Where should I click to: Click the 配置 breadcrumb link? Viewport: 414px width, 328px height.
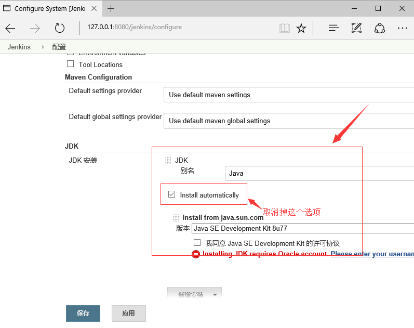click(59, 47)
